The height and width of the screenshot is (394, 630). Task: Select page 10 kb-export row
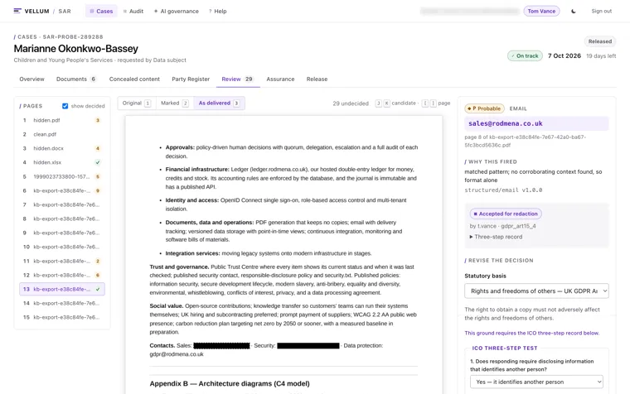(x=62, y=247)
